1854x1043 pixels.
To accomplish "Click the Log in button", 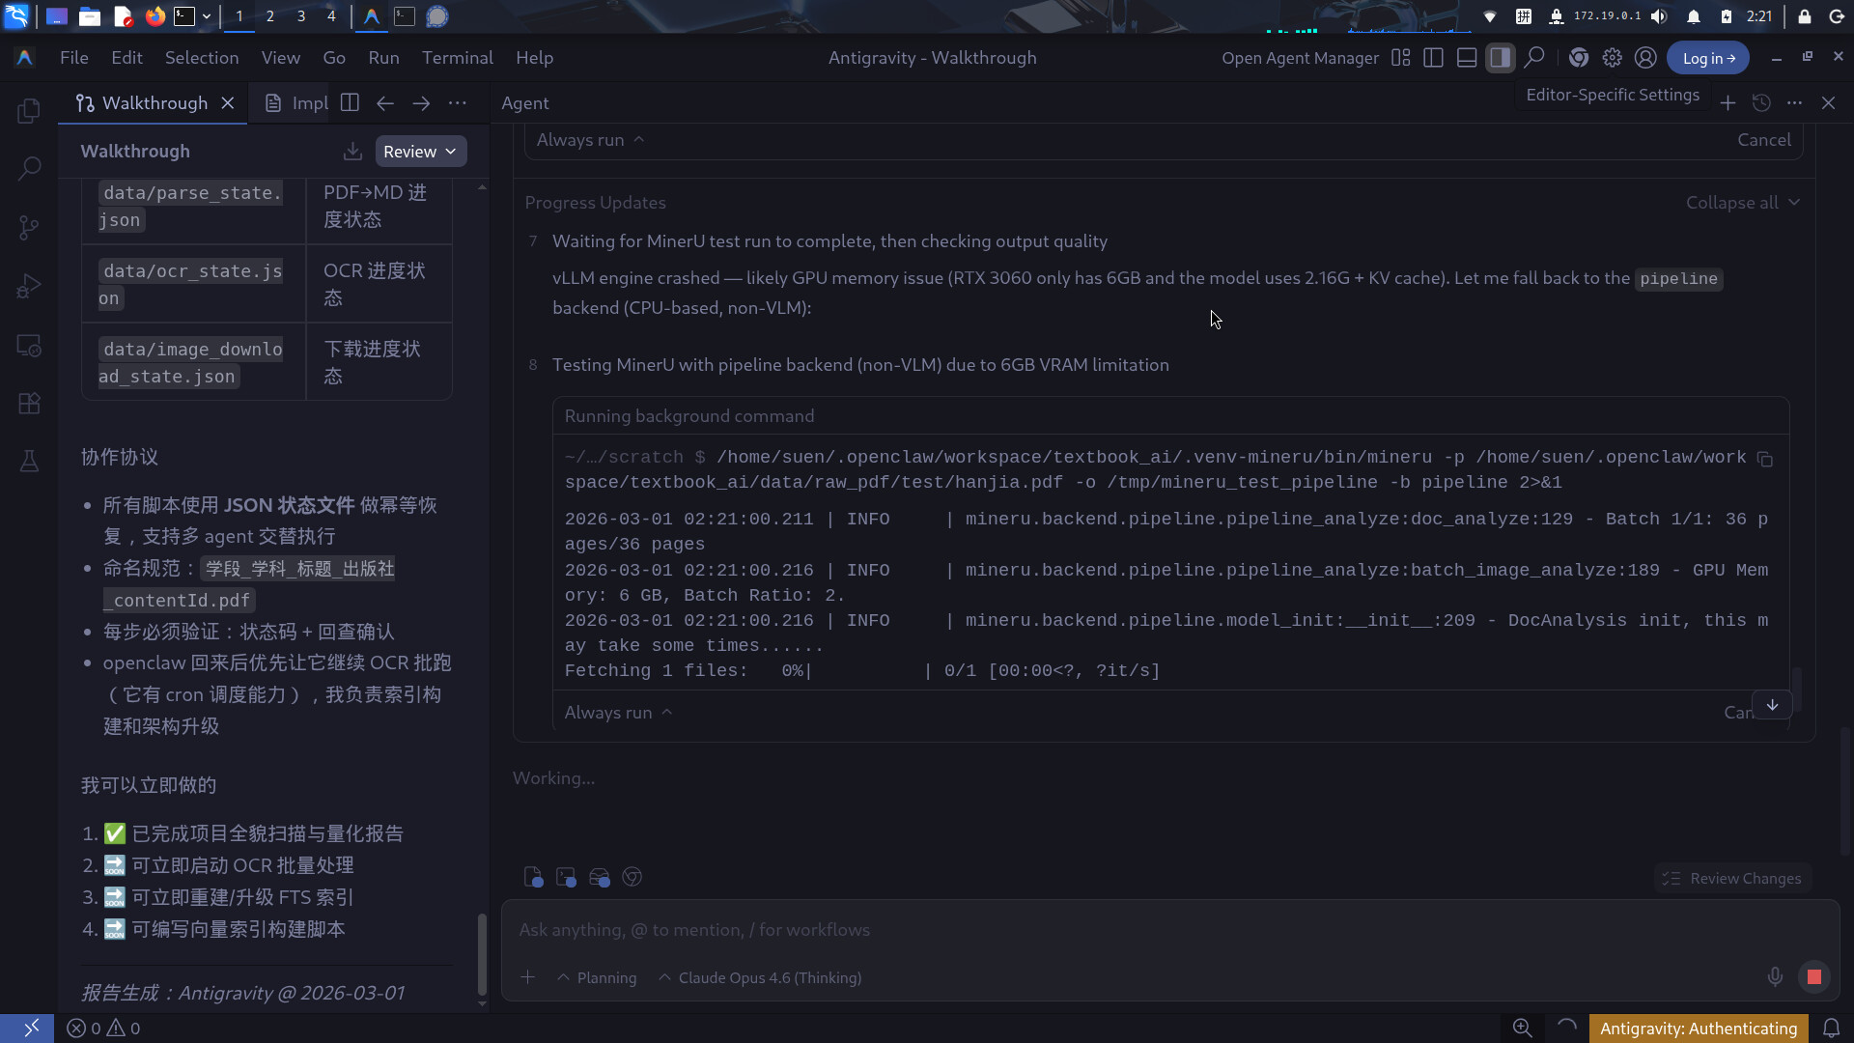I will point(1708,58).
